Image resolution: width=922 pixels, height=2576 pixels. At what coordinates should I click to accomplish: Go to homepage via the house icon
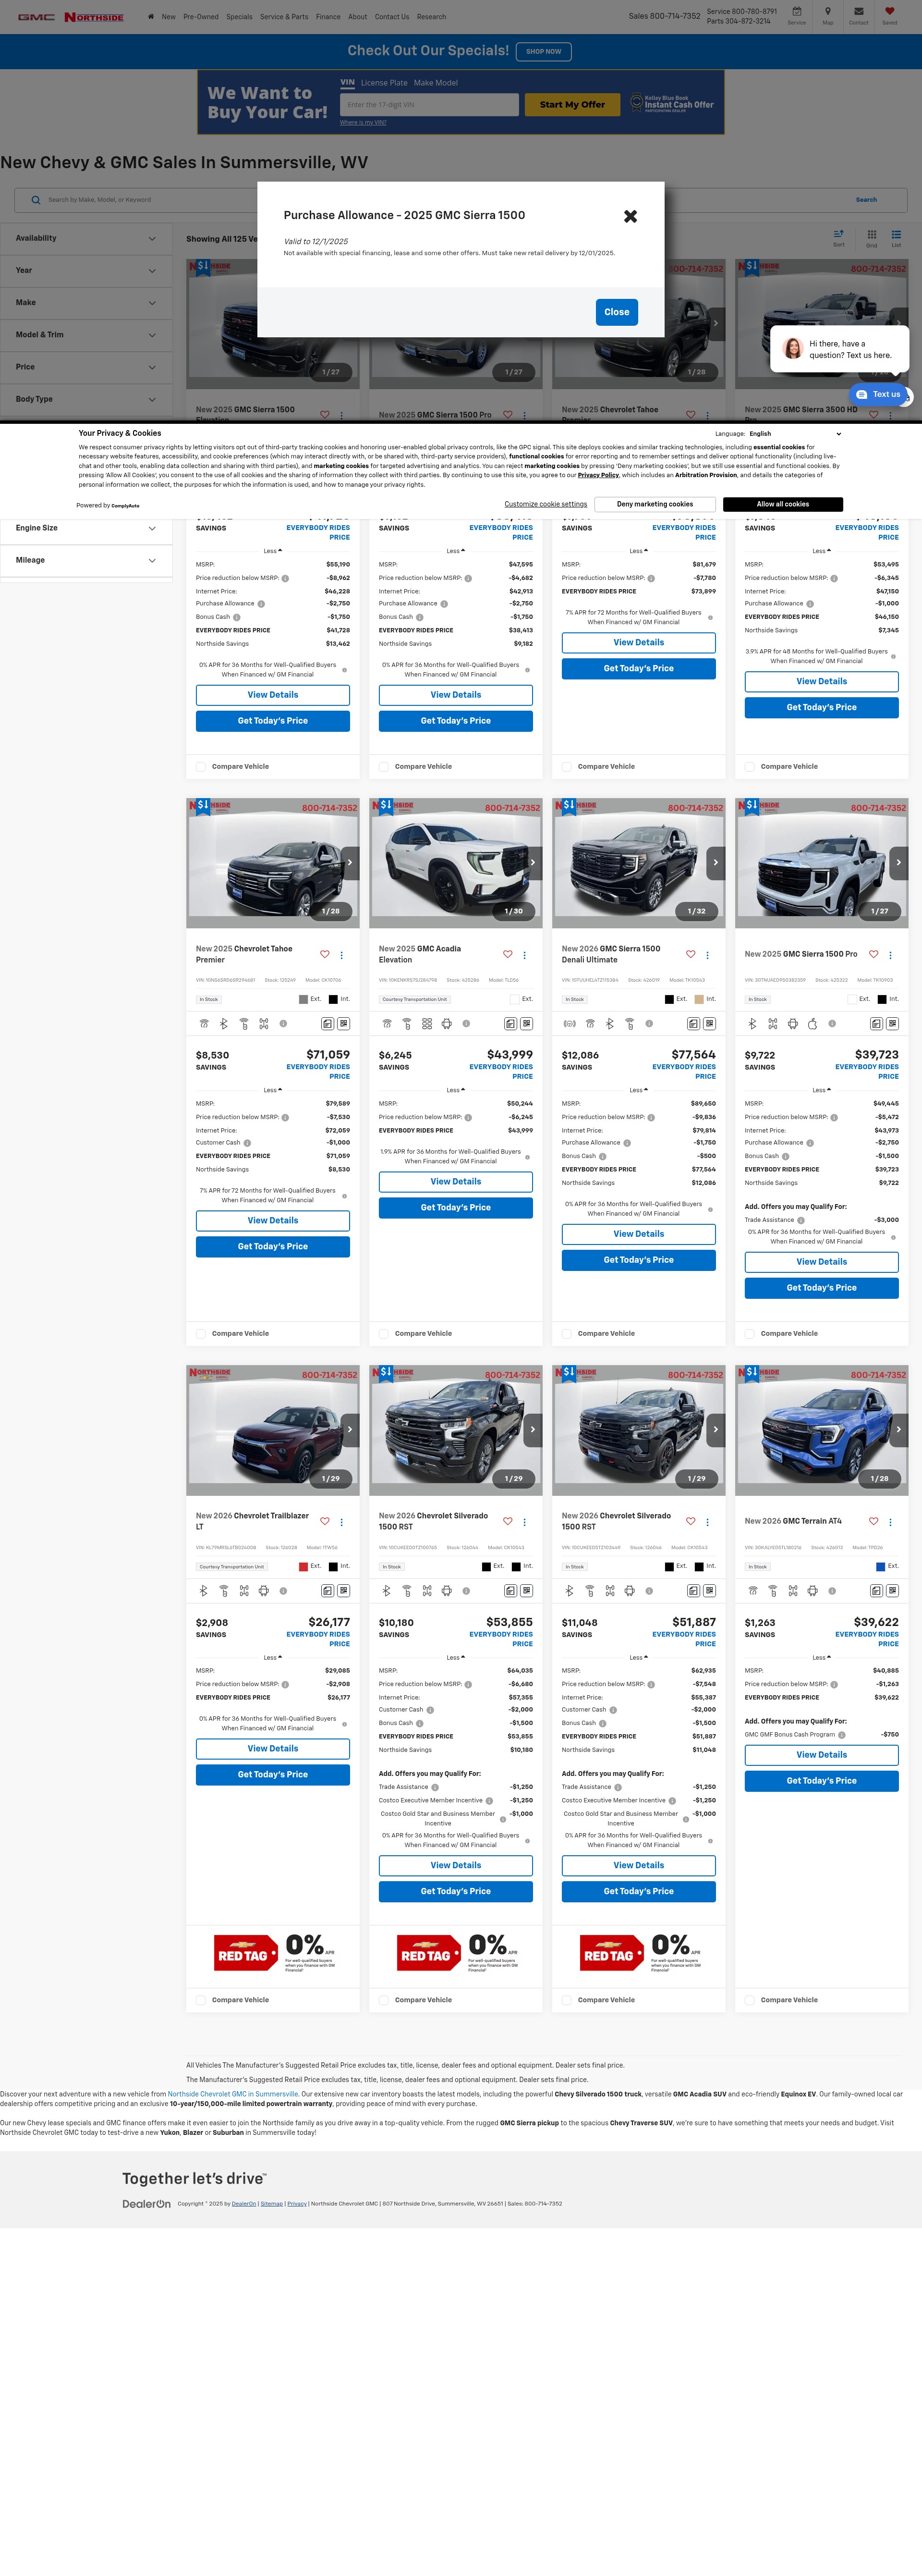[151, 16]
